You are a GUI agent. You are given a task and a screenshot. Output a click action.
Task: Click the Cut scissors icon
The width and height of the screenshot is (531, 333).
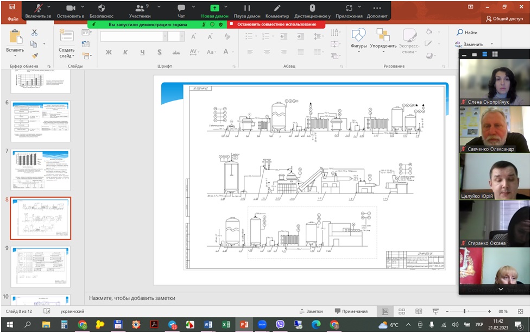coord(34,33)
